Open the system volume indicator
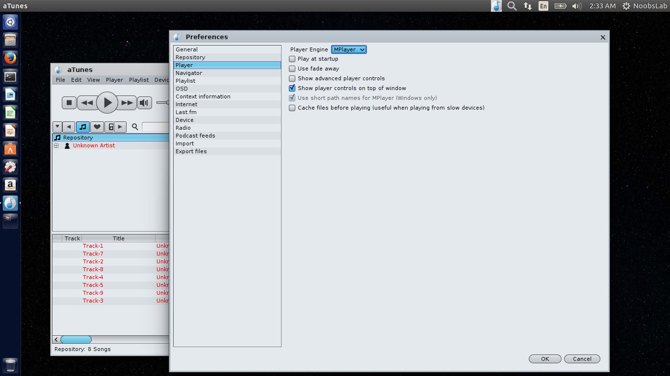Viewport: 670px width, 376px height. click(576, 6)
